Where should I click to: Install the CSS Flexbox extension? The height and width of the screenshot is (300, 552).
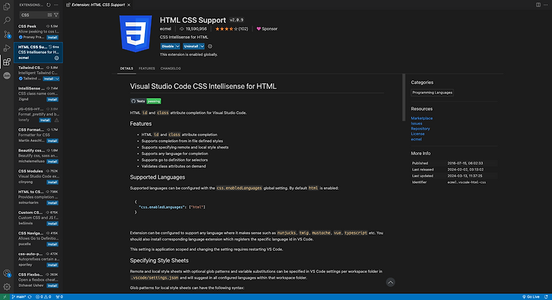pos(52,286)
